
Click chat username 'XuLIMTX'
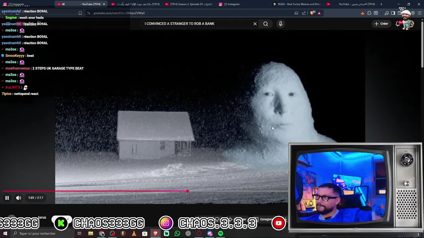coord(13,88)
